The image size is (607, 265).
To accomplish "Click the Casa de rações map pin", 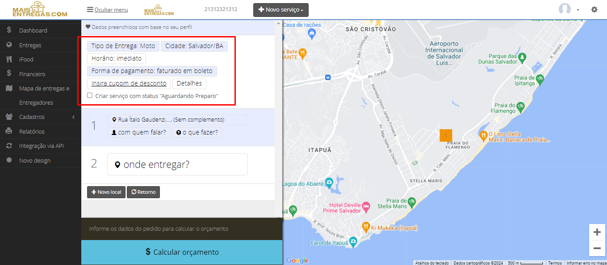I will click(x=312, y=33).
